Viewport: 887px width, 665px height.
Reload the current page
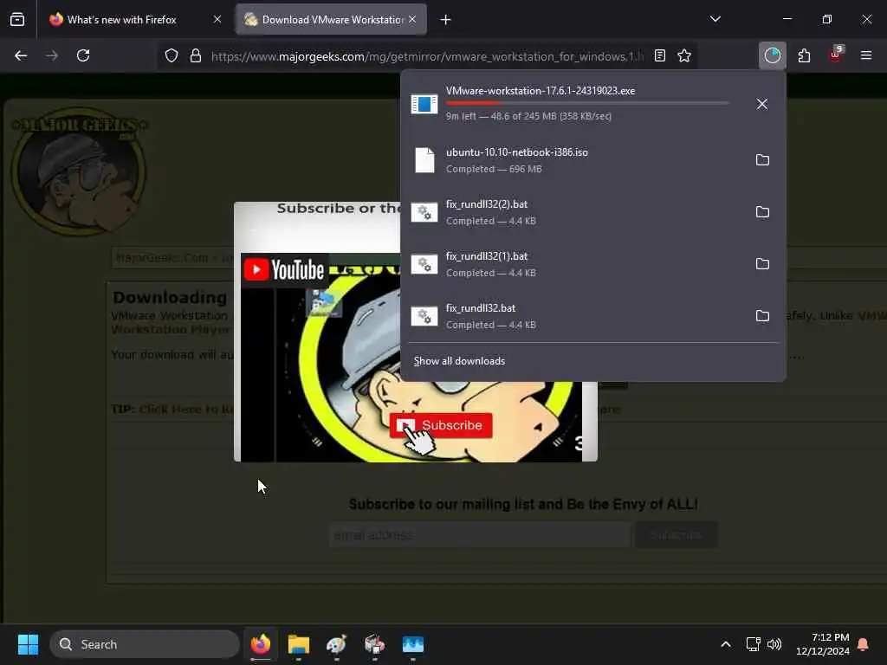tap(83, 55)
